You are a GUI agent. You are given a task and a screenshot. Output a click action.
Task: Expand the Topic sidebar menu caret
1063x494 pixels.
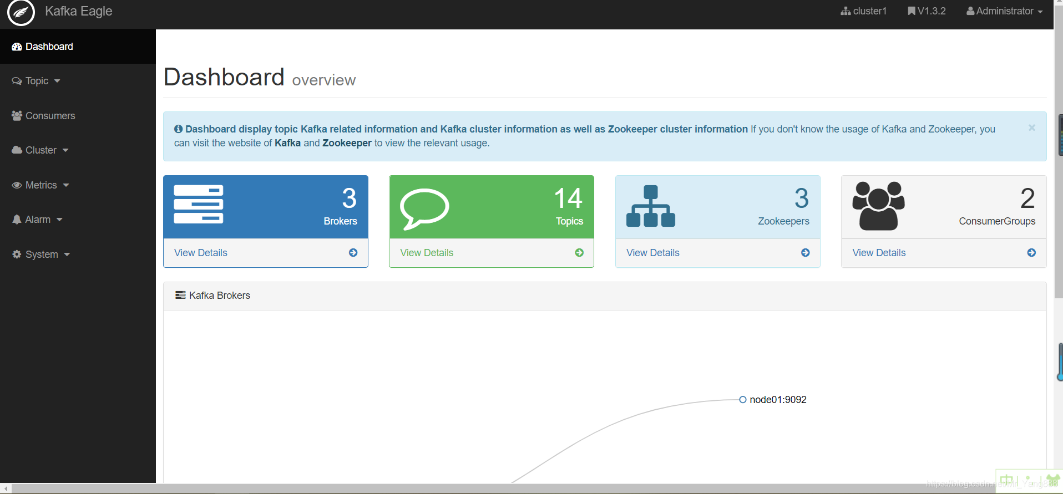(57, 82)
